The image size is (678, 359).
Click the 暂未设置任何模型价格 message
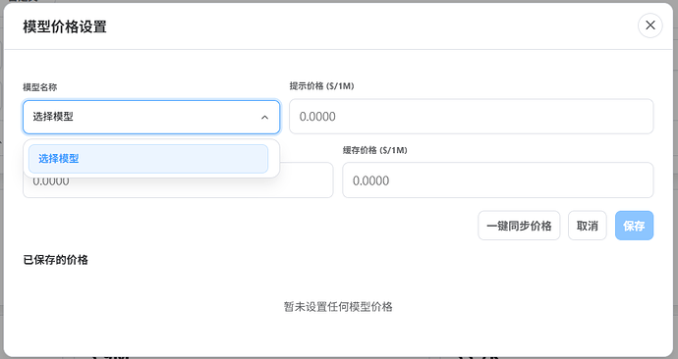338,307
